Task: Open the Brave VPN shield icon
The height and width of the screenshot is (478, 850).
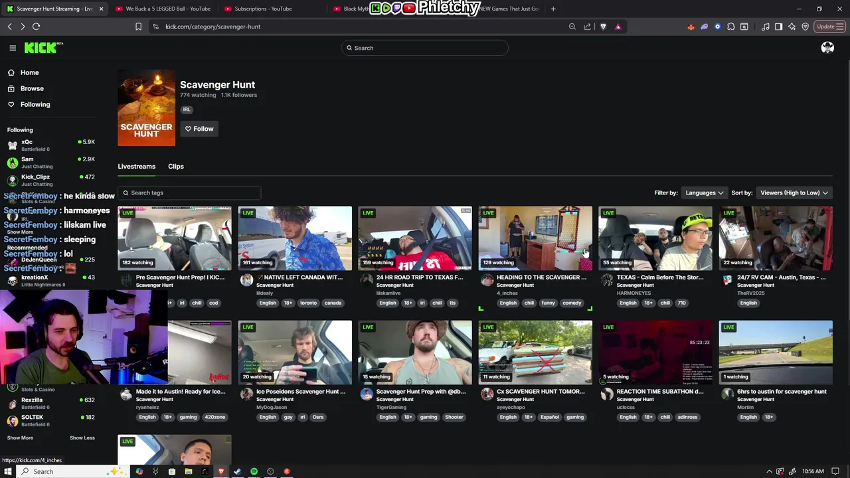Action: point(806,27)
